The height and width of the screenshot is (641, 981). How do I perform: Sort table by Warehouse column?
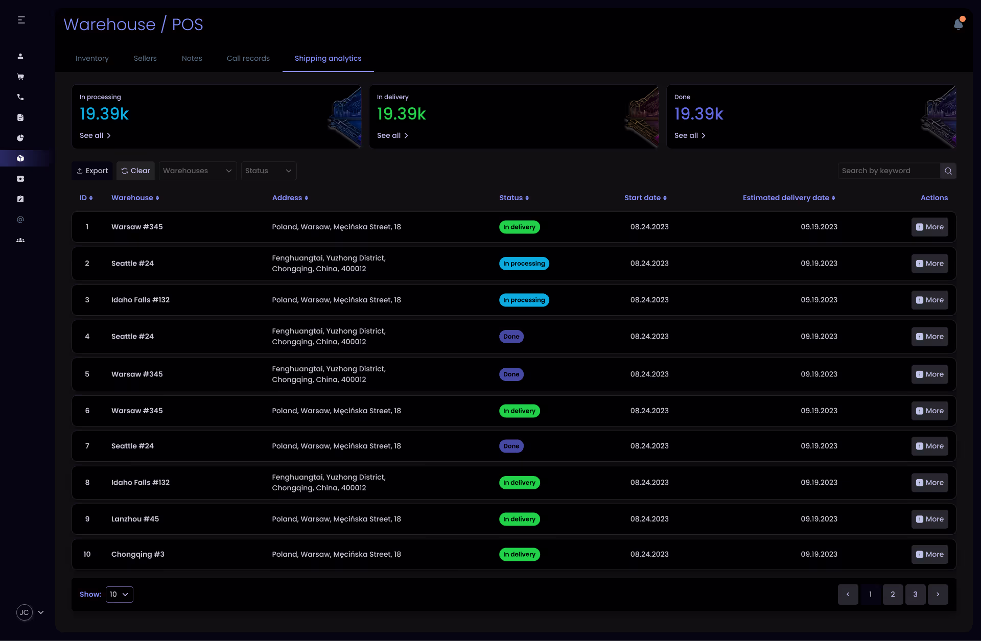tap(135, 198)
